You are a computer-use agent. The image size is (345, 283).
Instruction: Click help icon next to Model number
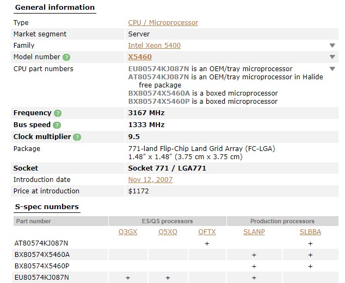pos(66,57)
